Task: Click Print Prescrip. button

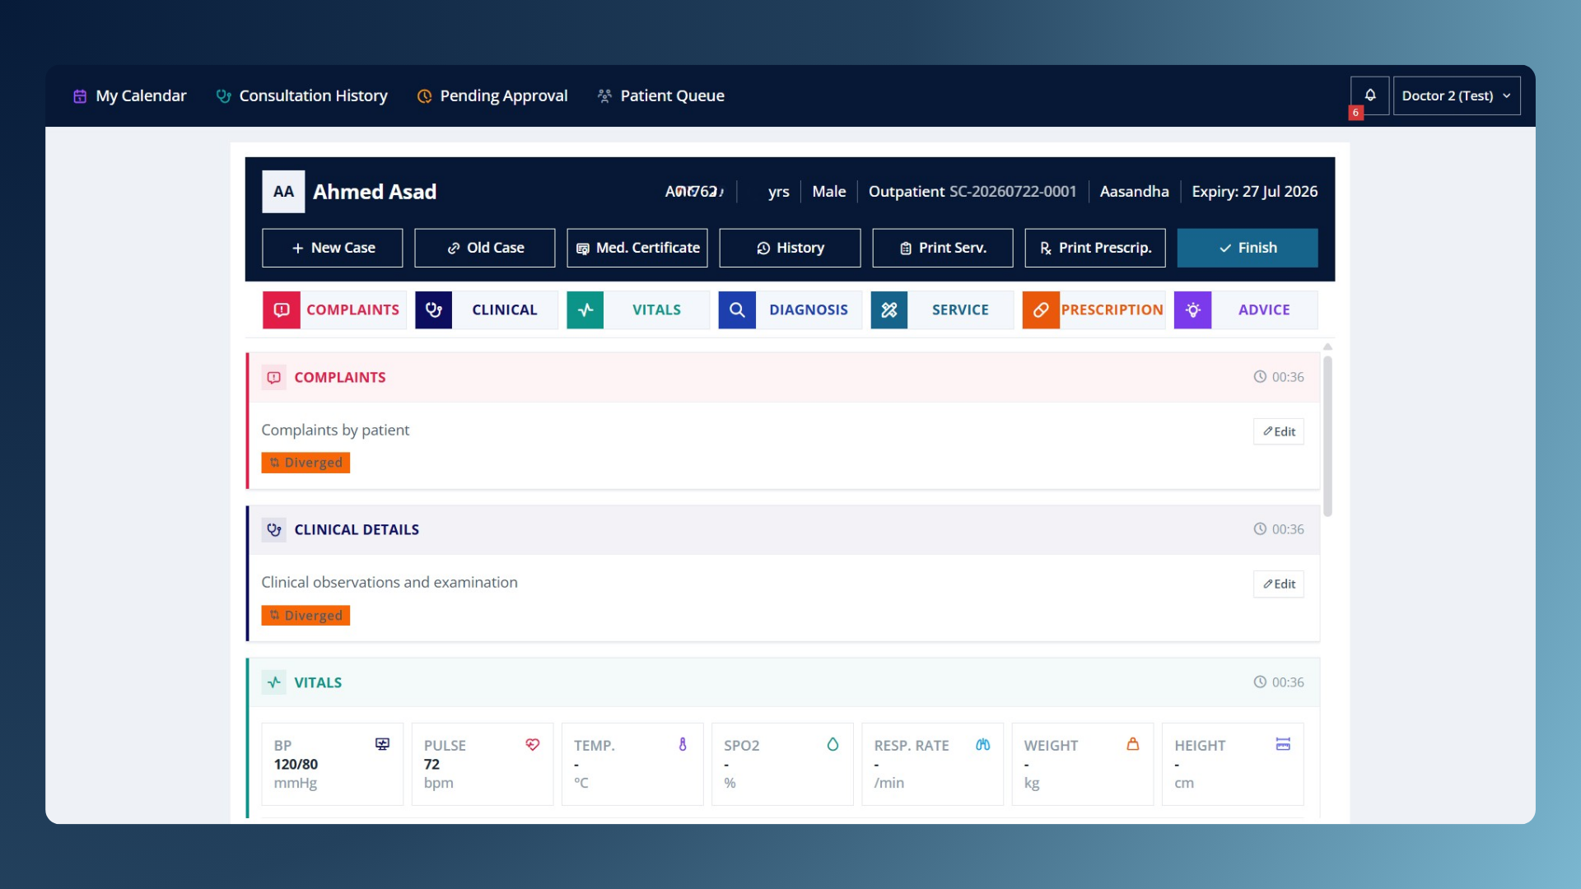Action: pos(1095,248)
